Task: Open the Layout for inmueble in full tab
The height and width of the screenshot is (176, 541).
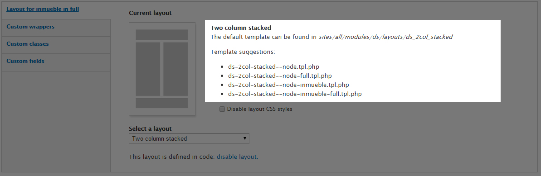Action: (x=43, y=9)
